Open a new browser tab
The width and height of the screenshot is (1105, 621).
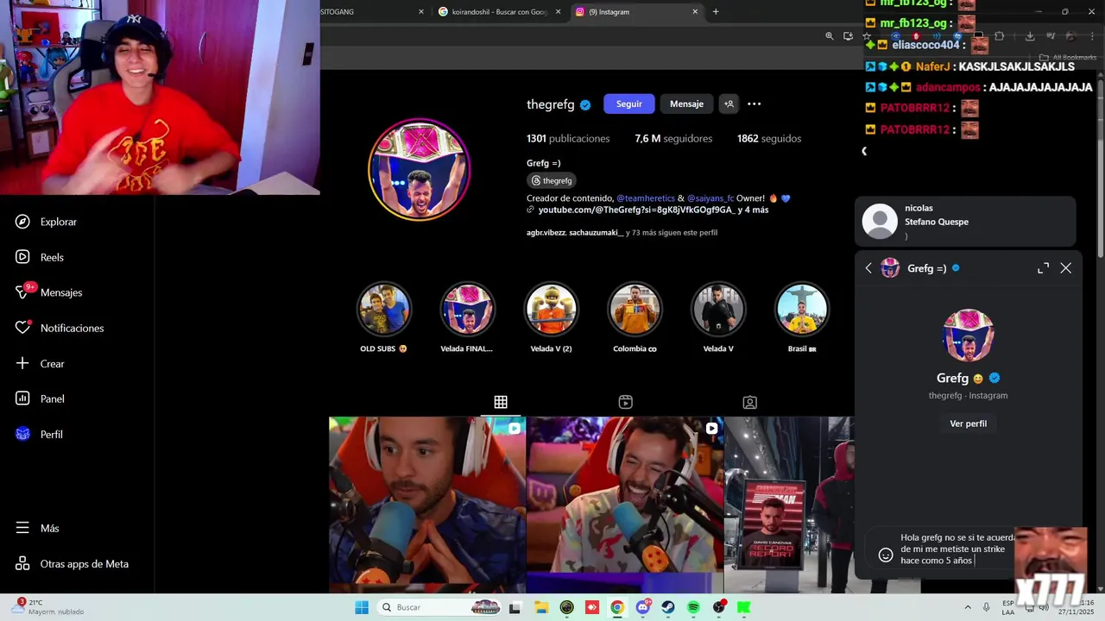[716, 12]
